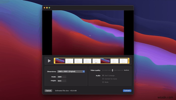
Task: Click the Cancel button
Action: tap(48, 91)
